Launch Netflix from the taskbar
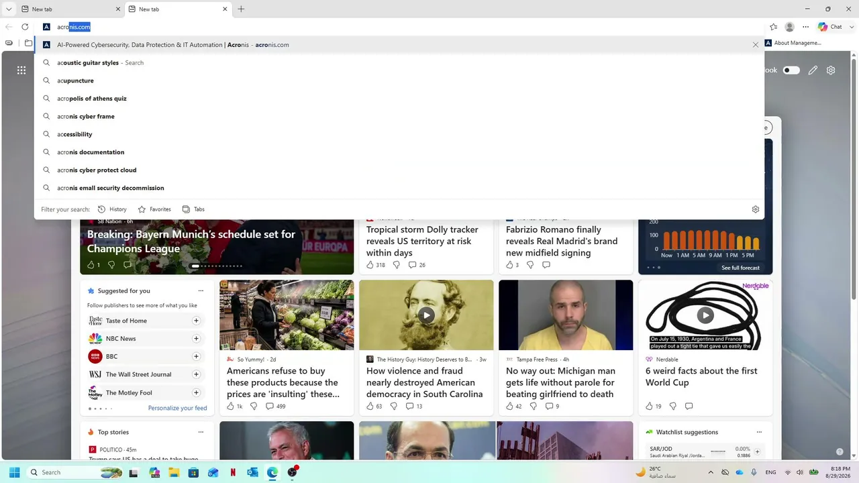Screen dimensions: 859x483 point(233,472)
